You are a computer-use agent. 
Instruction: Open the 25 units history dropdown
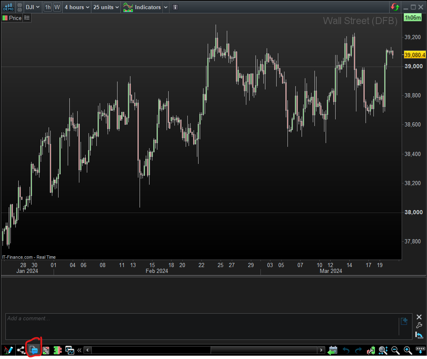point(106,7)
